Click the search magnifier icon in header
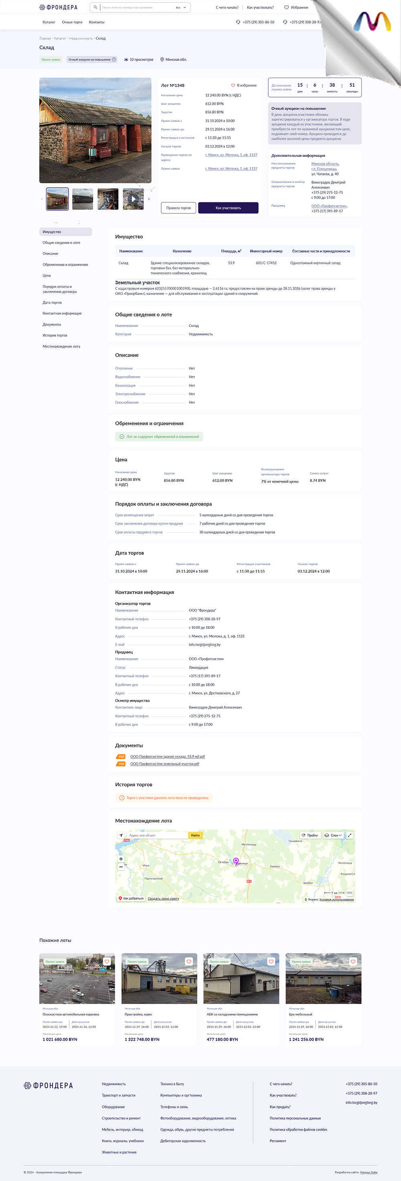401x1181 pixels. (x=95, y=7)
